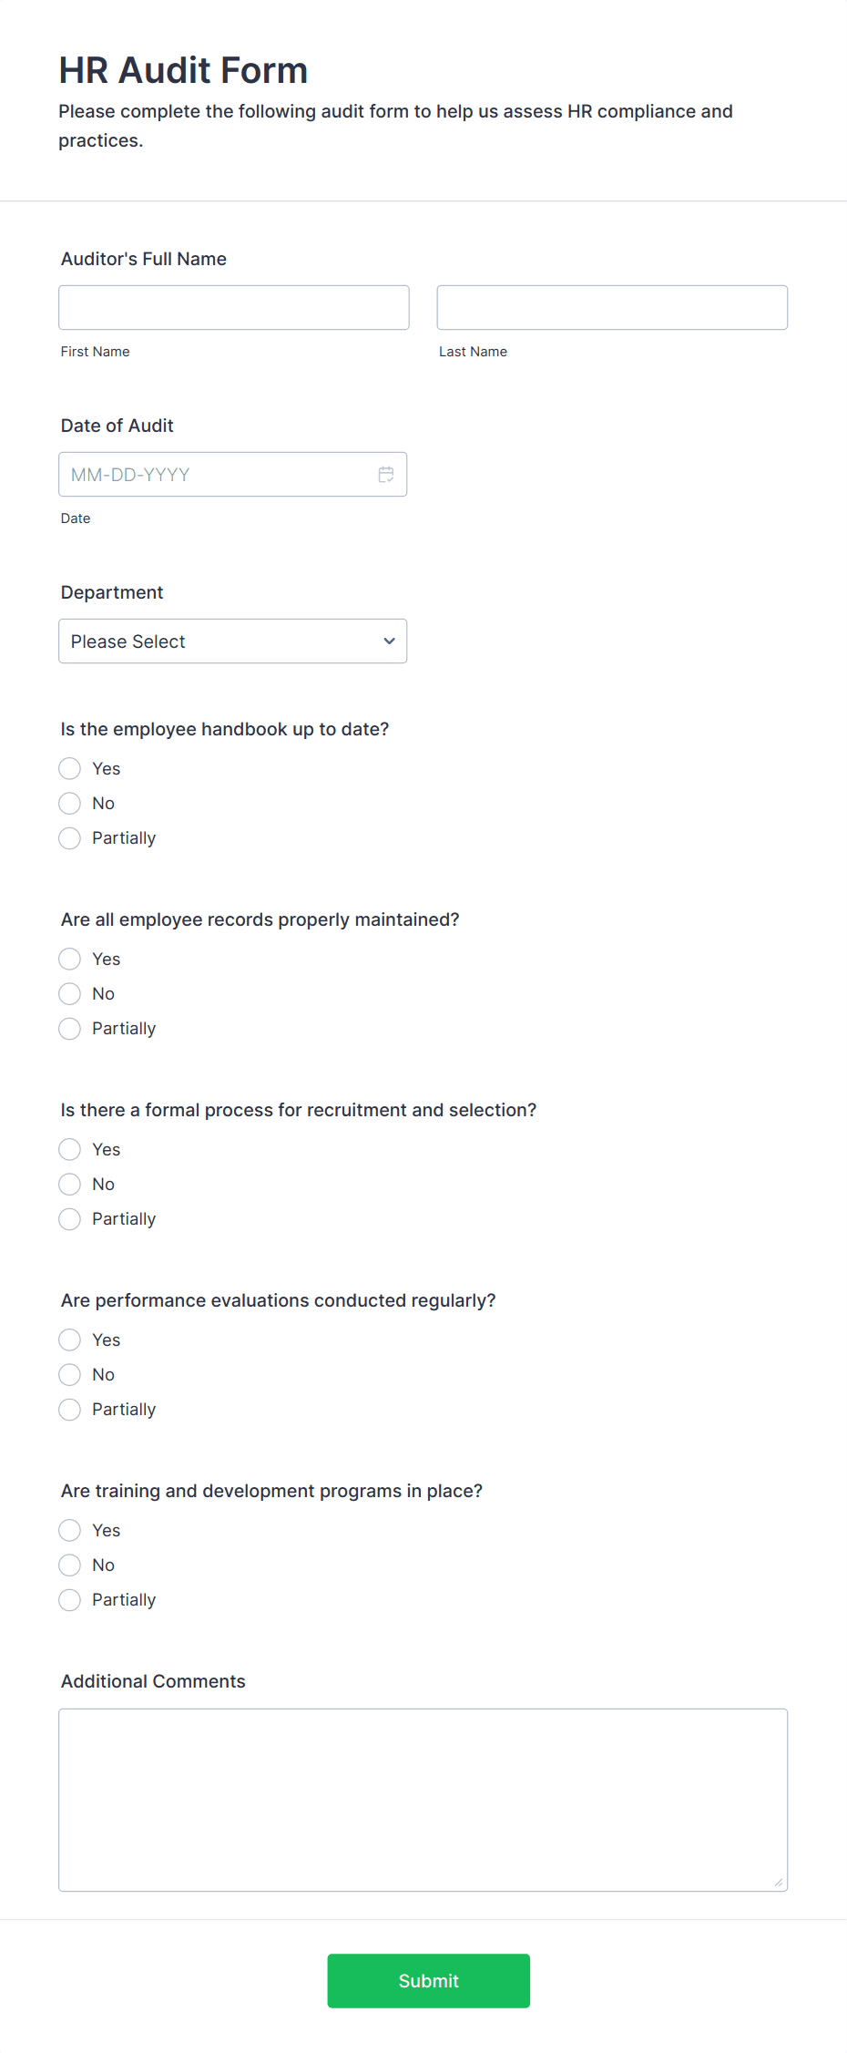Select No for formal recruitment and selection

coord(69,1184)
